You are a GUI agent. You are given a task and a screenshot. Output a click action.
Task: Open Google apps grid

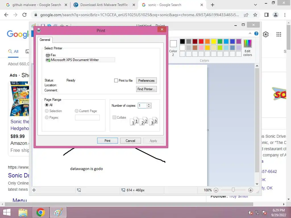278,34
